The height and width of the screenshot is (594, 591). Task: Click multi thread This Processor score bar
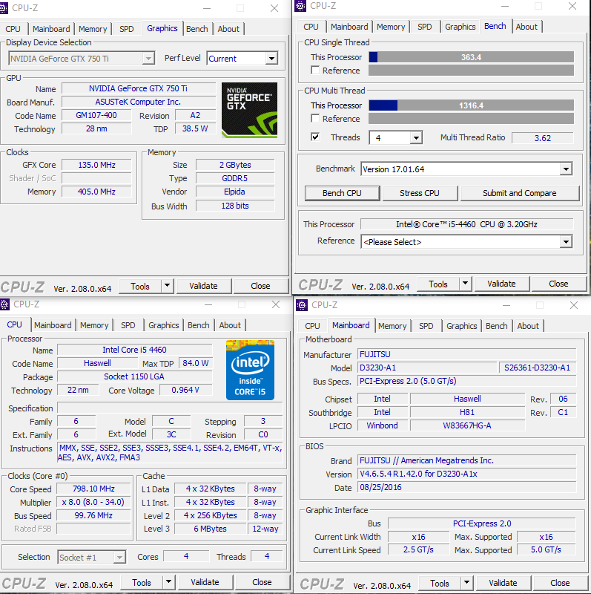click(471, 105)
